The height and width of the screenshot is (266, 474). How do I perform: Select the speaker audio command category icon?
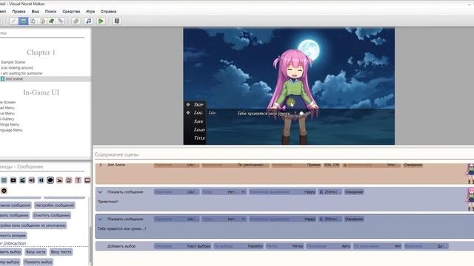click(x=32, y=180)
